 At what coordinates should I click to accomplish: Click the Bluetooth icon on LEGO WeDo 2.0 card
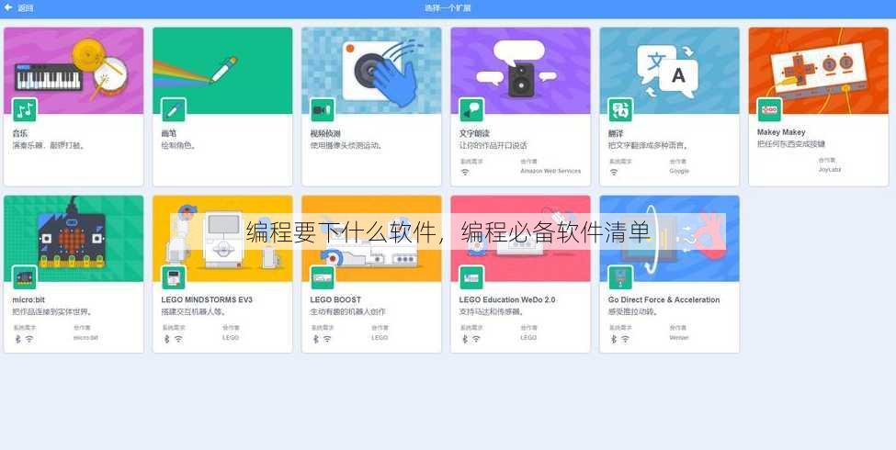coord(465,339)
